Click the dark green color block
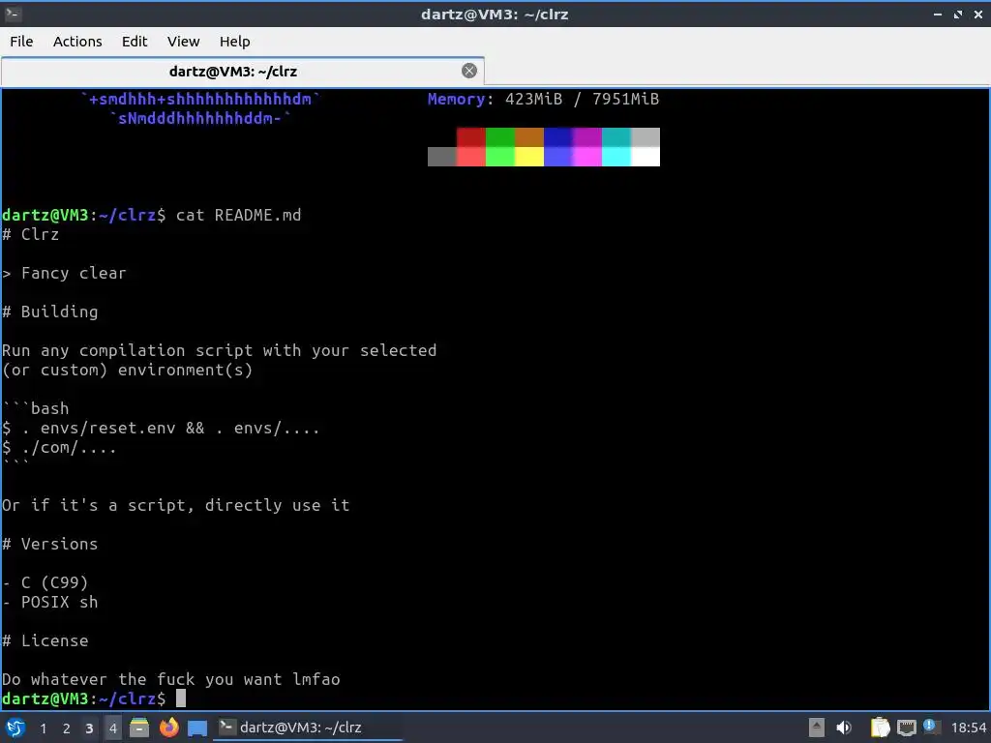Viewport: 991px width, 743px height. click(500, 137)
